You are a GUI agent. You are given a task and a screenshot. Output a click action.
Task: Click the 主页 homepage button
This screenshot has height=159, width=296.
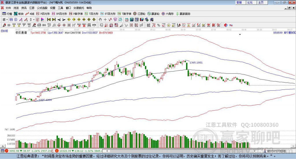(262, 2)
